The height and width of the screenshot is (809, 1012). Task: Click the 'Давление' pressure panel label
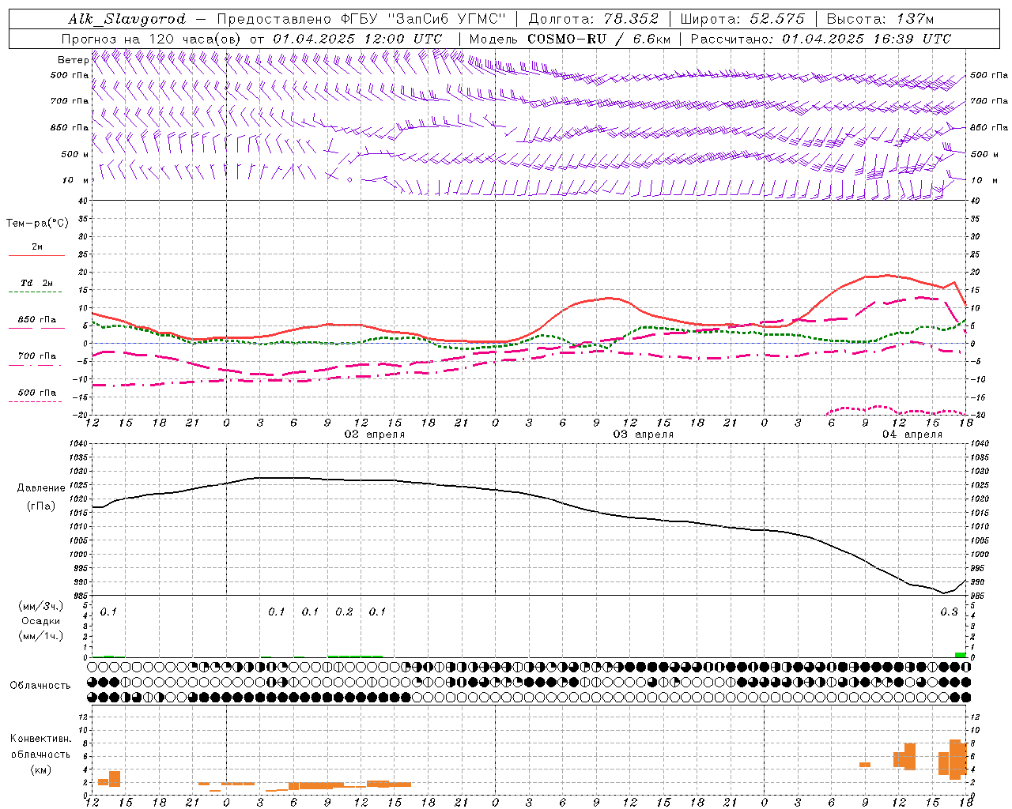(41, 488)
